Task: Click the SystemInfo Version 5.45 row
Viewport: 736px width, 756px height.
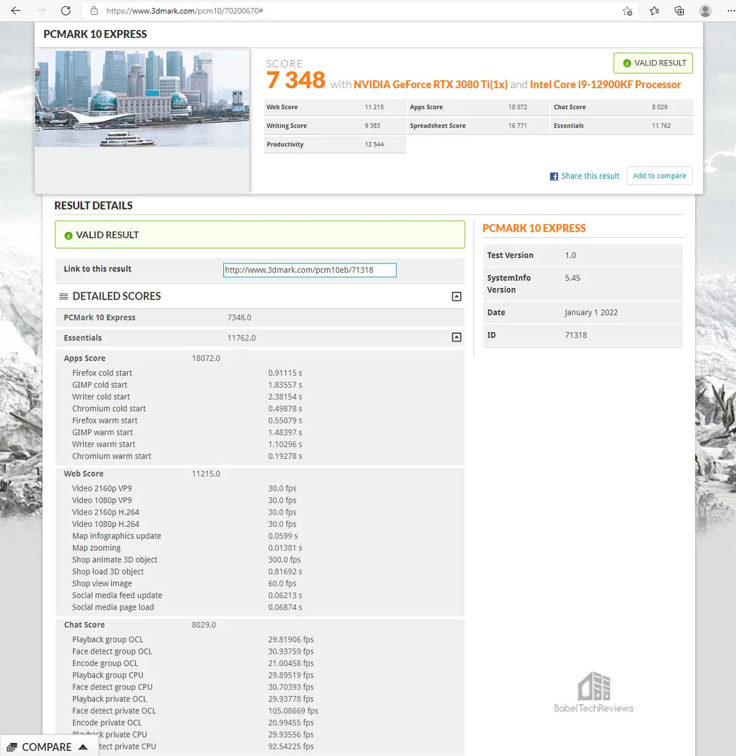Action: pyautogui.click(x=583, y=284)
